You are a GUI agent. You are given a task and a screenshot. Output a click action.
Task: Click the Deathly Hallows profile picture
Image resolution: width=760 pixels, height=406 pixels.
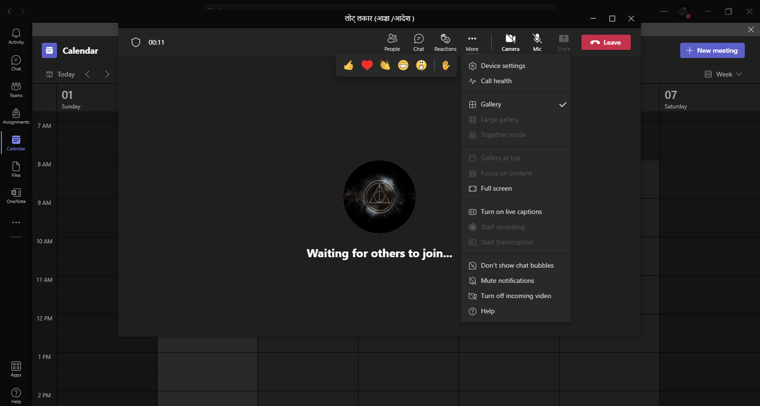pos(380,197)
